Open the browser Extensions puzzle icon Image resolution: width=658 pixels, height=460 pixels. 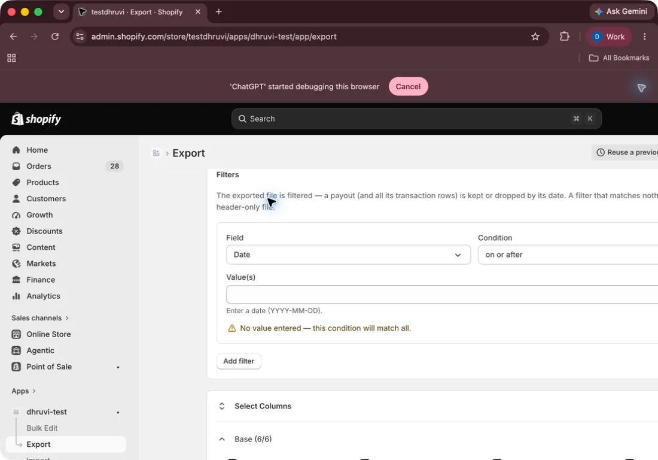click(565, 37)
